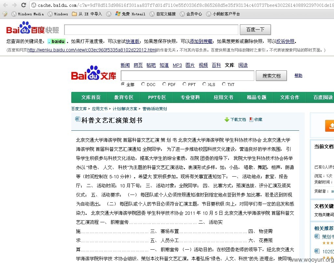Go to MP3 link
This screenshot has height=263, width=334.
[x=177, y=65]
